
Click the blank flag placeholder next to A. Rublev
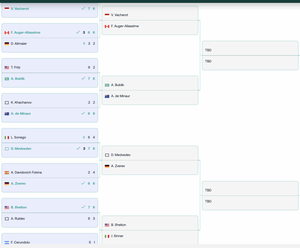click(7, 219)
